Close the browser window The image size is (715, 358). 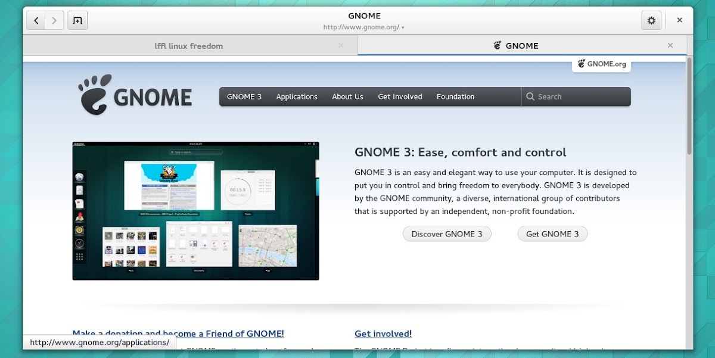(679, 20)
